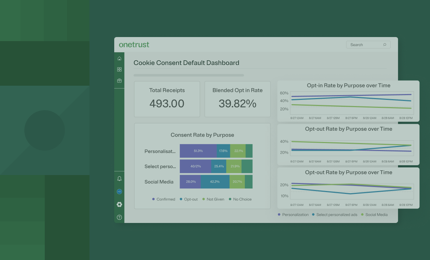Select the Total Receipts card
This screenshot has height=260, width=430.
pos(167,99)
